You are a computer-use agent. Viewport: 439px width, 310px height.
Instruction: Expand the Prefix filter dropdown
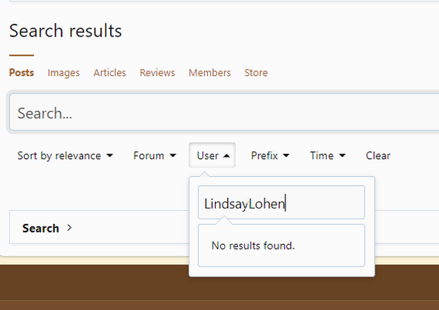click(x=270, y=156)
